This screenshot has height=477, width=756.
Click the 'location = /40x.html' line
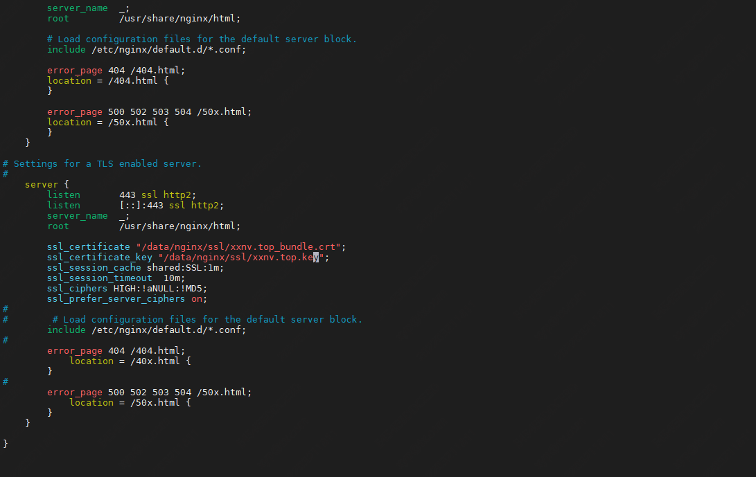click(130, 361)
